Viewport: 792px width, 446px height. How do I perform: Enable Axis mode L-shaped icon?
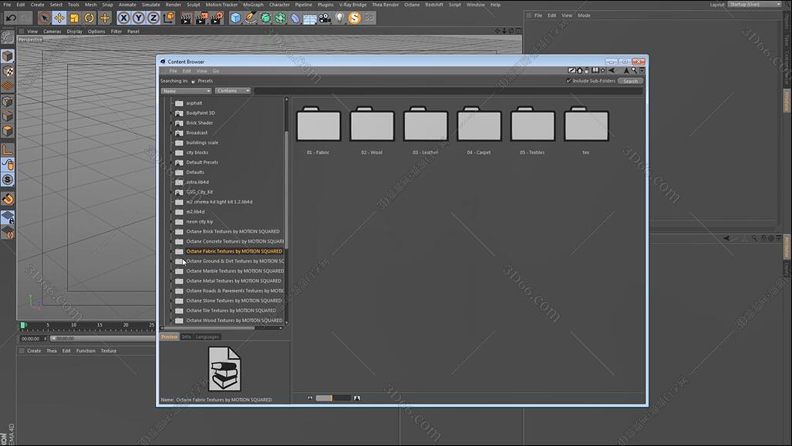(7, 150)
